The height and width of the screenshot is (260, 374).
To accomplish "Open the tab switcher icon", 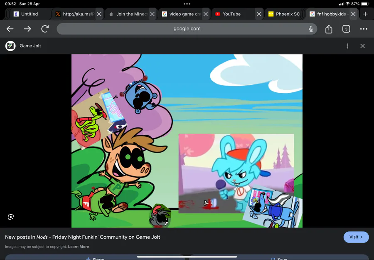I will click(346, 29).
